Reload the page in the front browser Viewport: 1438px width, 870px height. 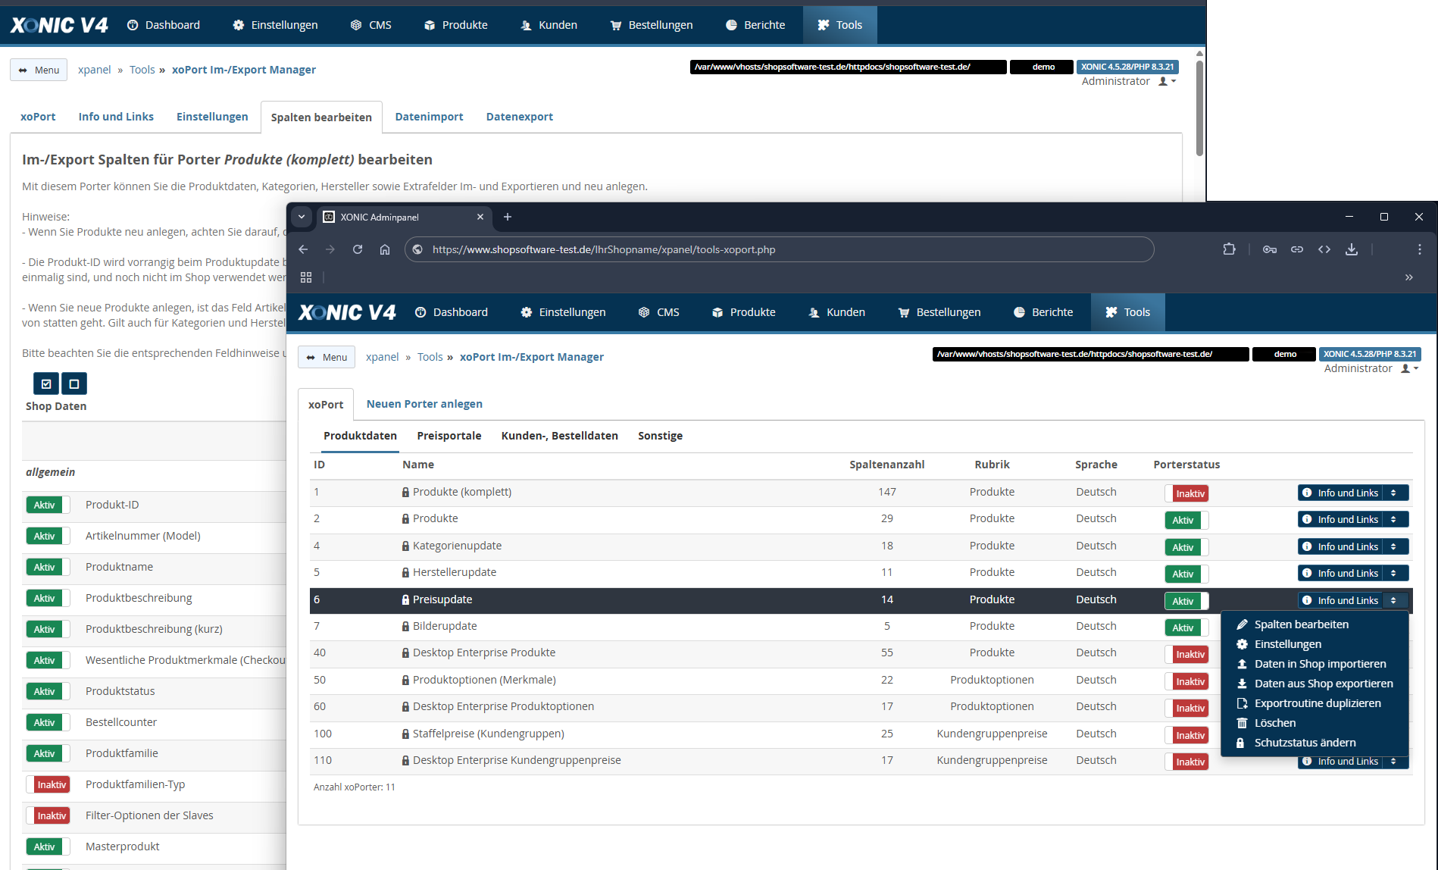click(358, 249)
